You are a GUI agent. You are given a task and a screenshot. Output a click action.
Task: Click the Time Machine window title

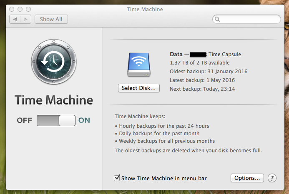point(145,9)
